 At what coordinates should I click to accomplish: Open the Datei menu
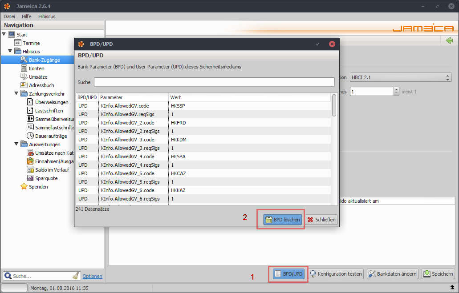[x=9, y=16]
